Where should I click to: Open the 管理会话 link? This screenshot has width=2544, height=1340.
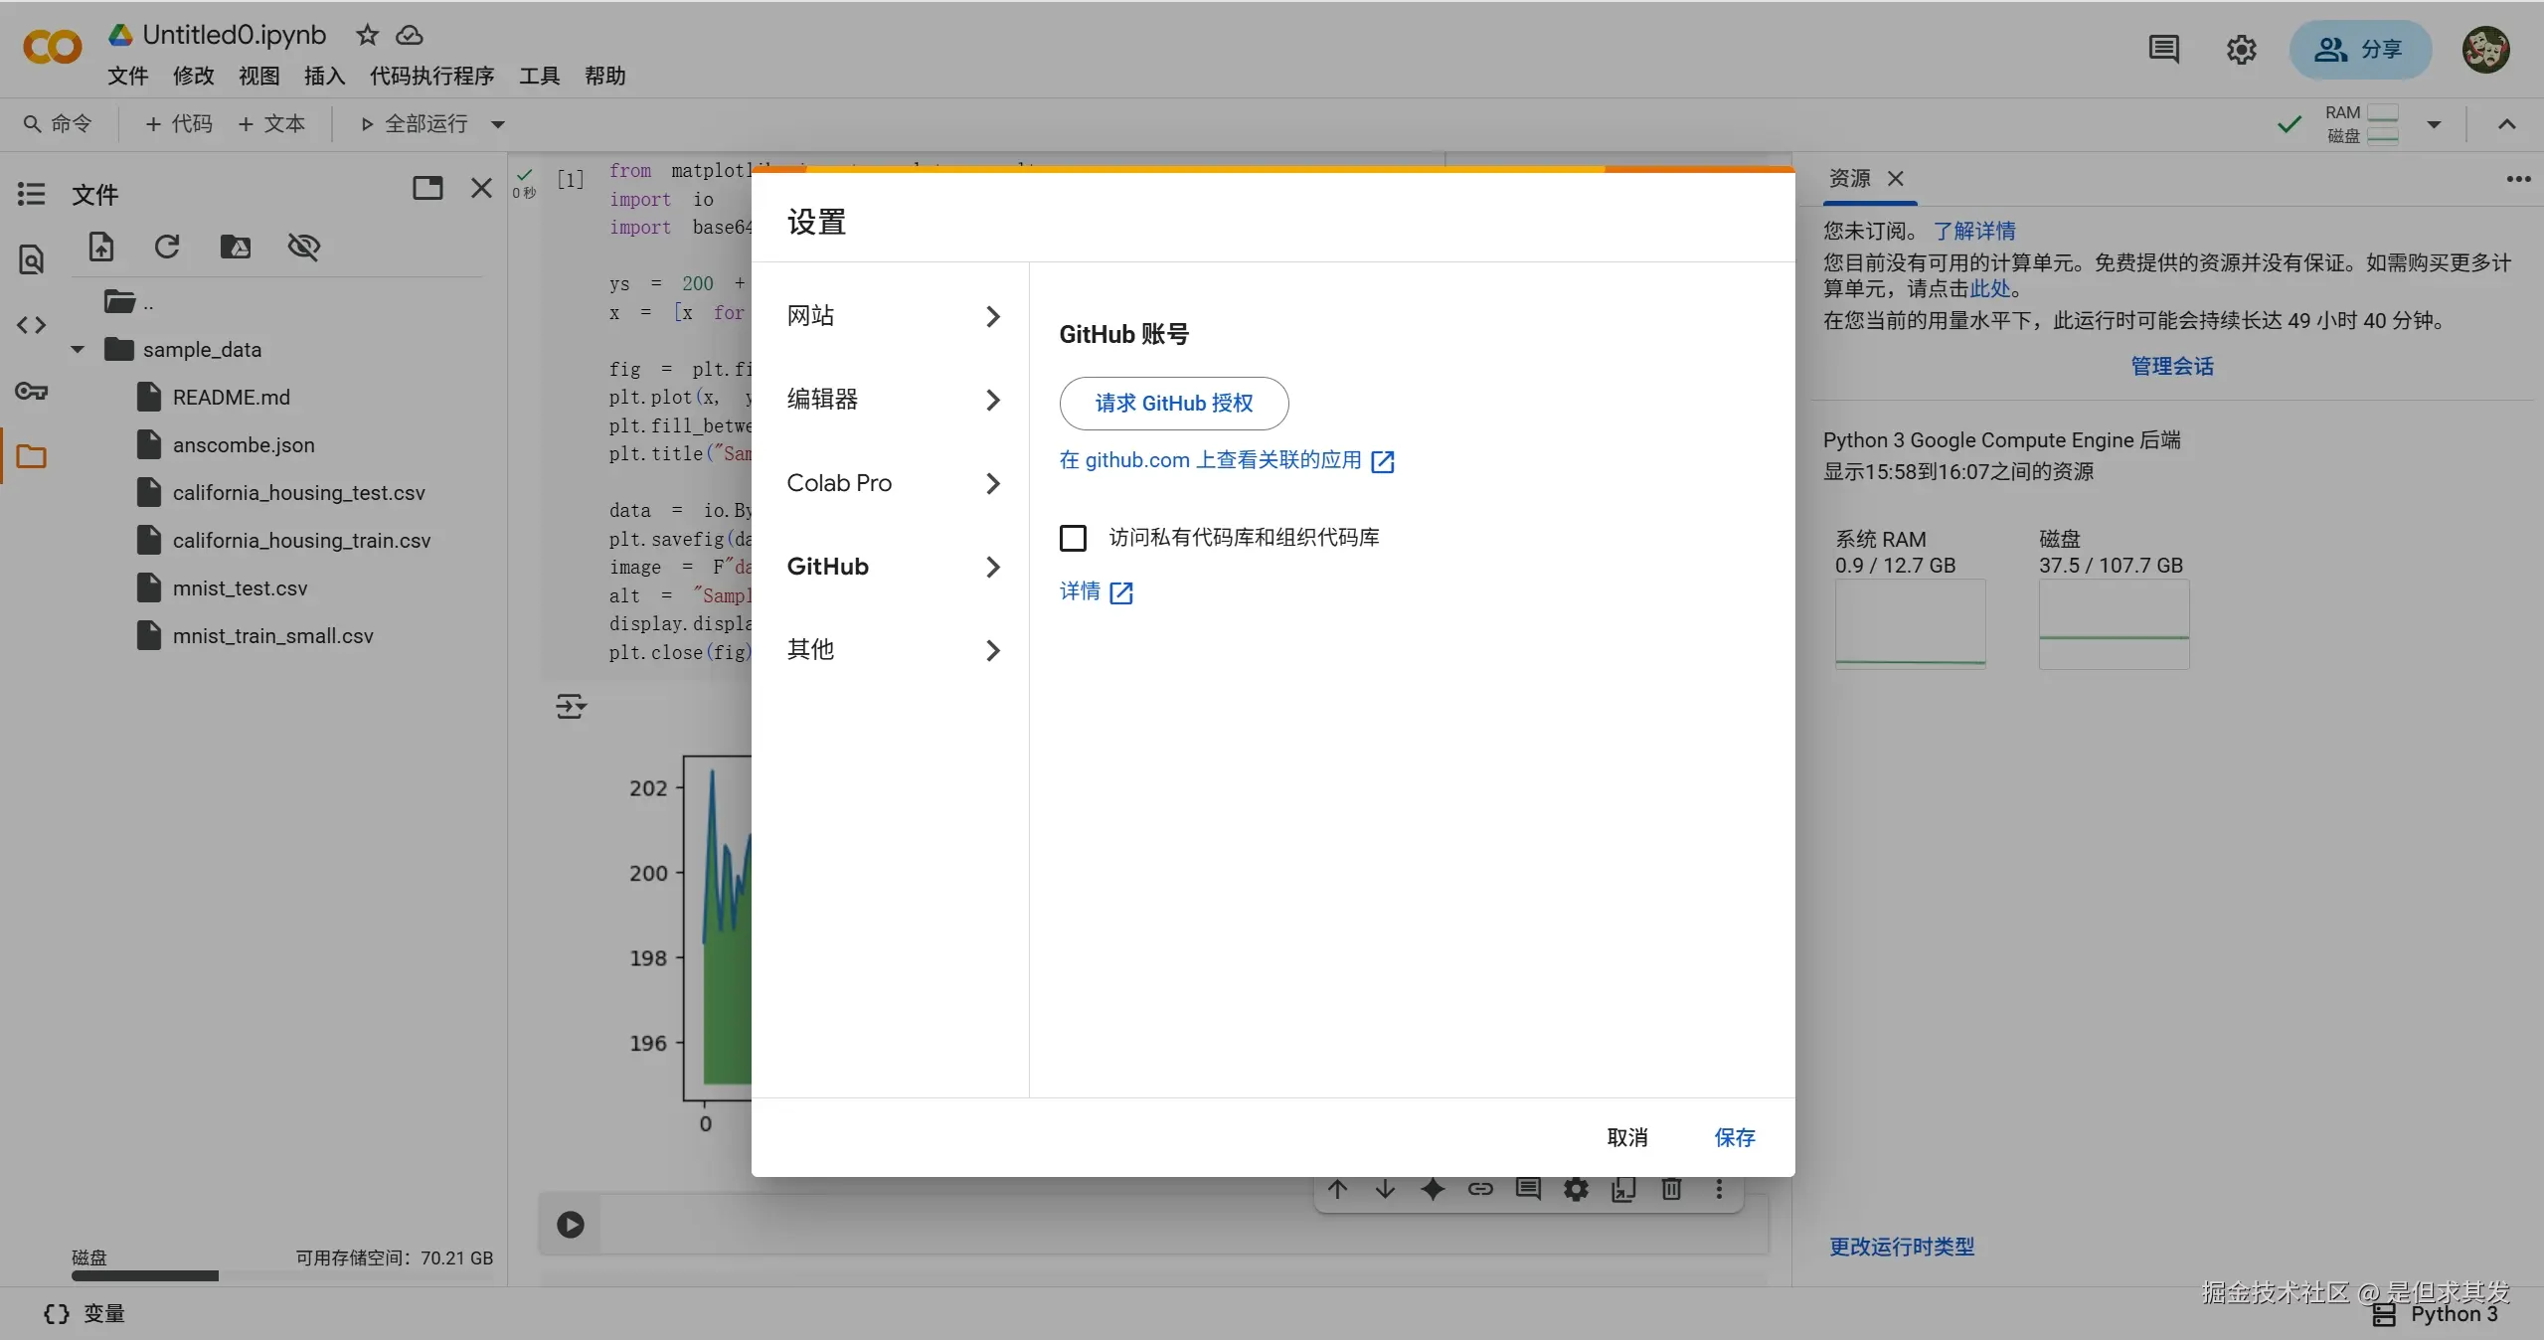tap(2171, 366)
